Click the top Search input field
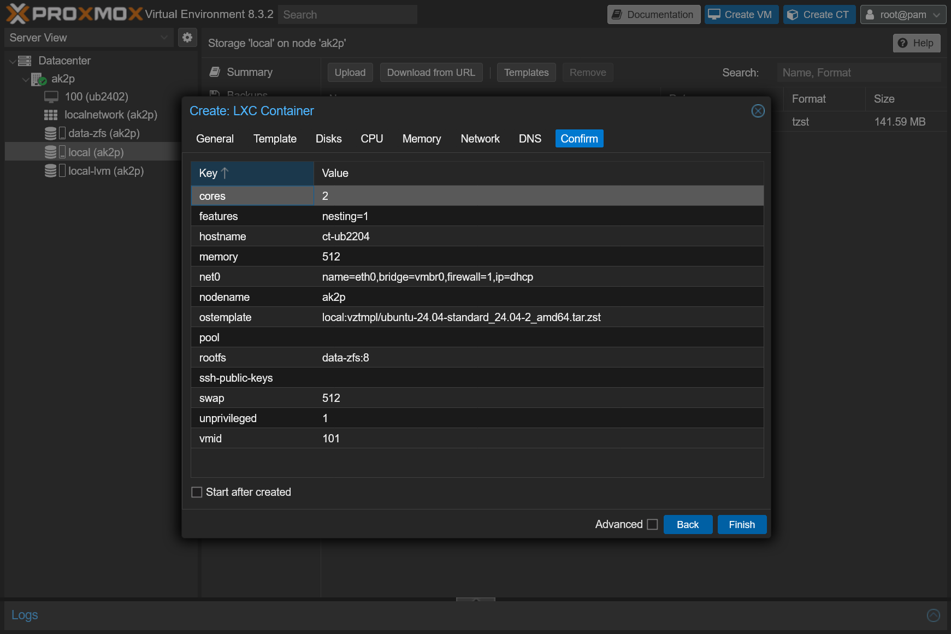951x634 pixels. pyautogui.click(x=347, y=15)
